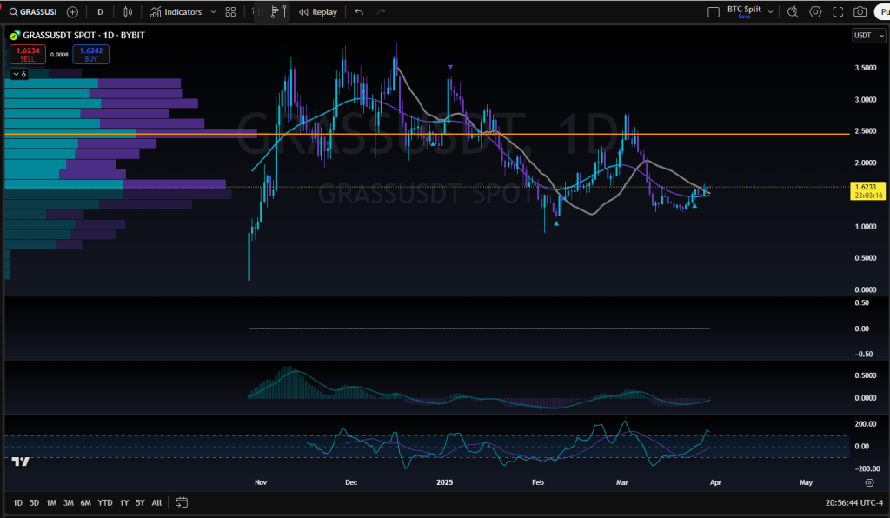Click the red 1.6234 SELL button
This screenshot has height=518, width=890.
click(27, 55)
